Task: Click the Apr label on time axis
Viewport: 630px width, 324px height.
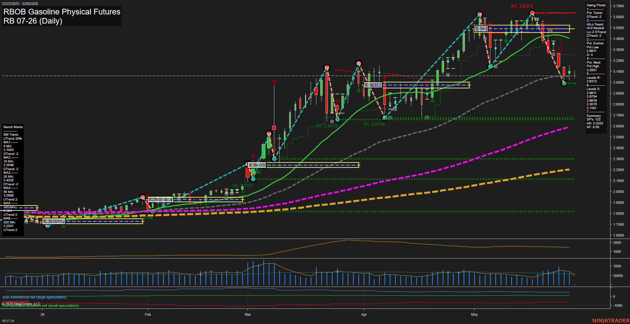Action: click(x=364, y=314)
